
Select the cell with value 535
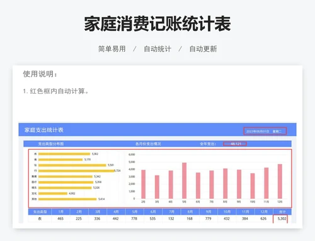(x=152, y=218)
